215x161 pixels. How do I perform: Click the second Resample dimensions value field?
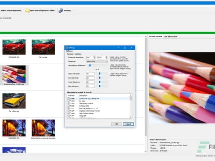(102, 58)
